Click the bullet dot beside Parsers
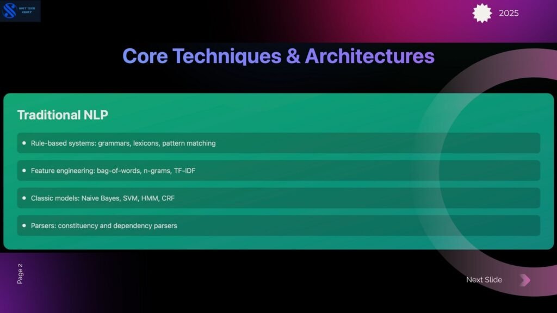 [24, 226]
